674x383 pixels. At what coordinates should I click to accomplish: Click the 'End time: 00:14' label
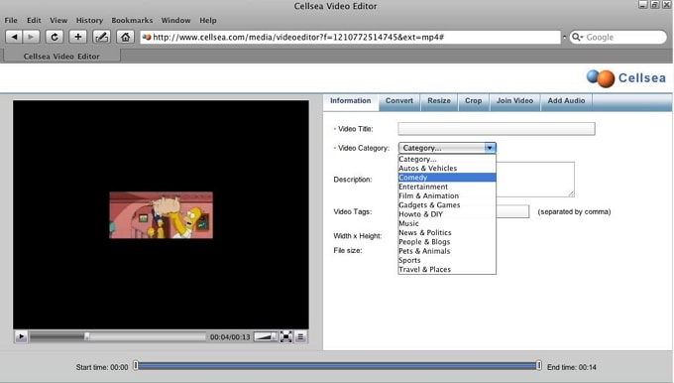572,367
